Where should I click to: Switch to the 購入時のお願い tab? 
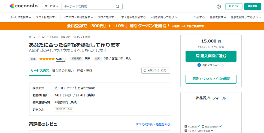pyautogui.click(x=63, y=71)
